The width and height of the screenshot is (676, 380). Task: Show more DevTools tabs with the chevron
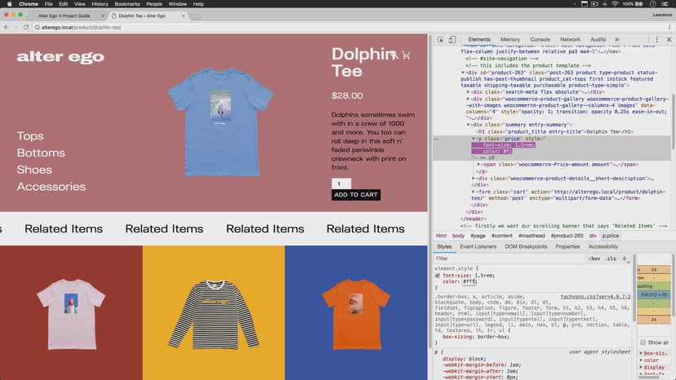pos(616,39)
